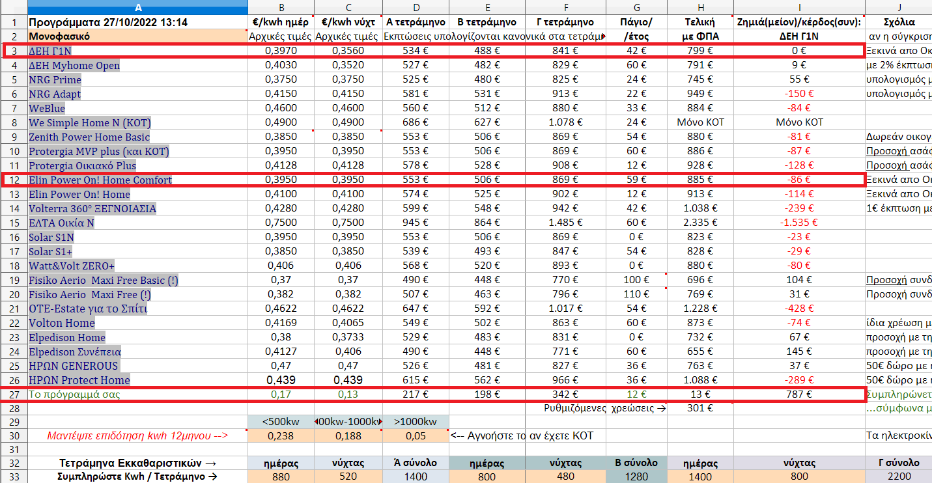Click 'Protergia MVP plus (και ΚΟΤ)' cell
The image size is (932, 483).
(x=137, y=151)
